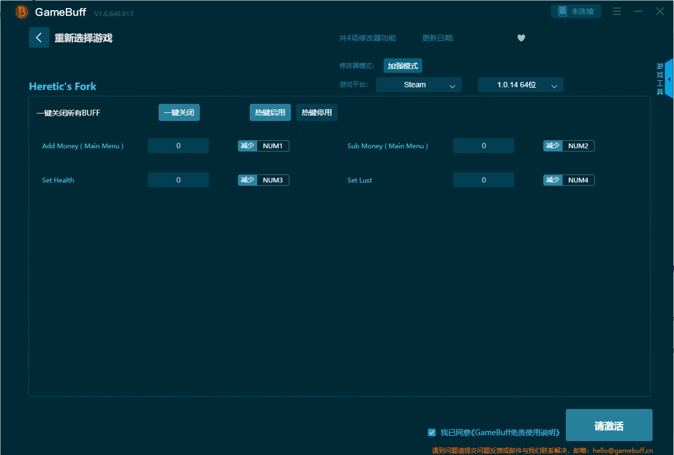Click the Sub Money value field
This screenshot has width=674, height=455.
pos(484,146)
